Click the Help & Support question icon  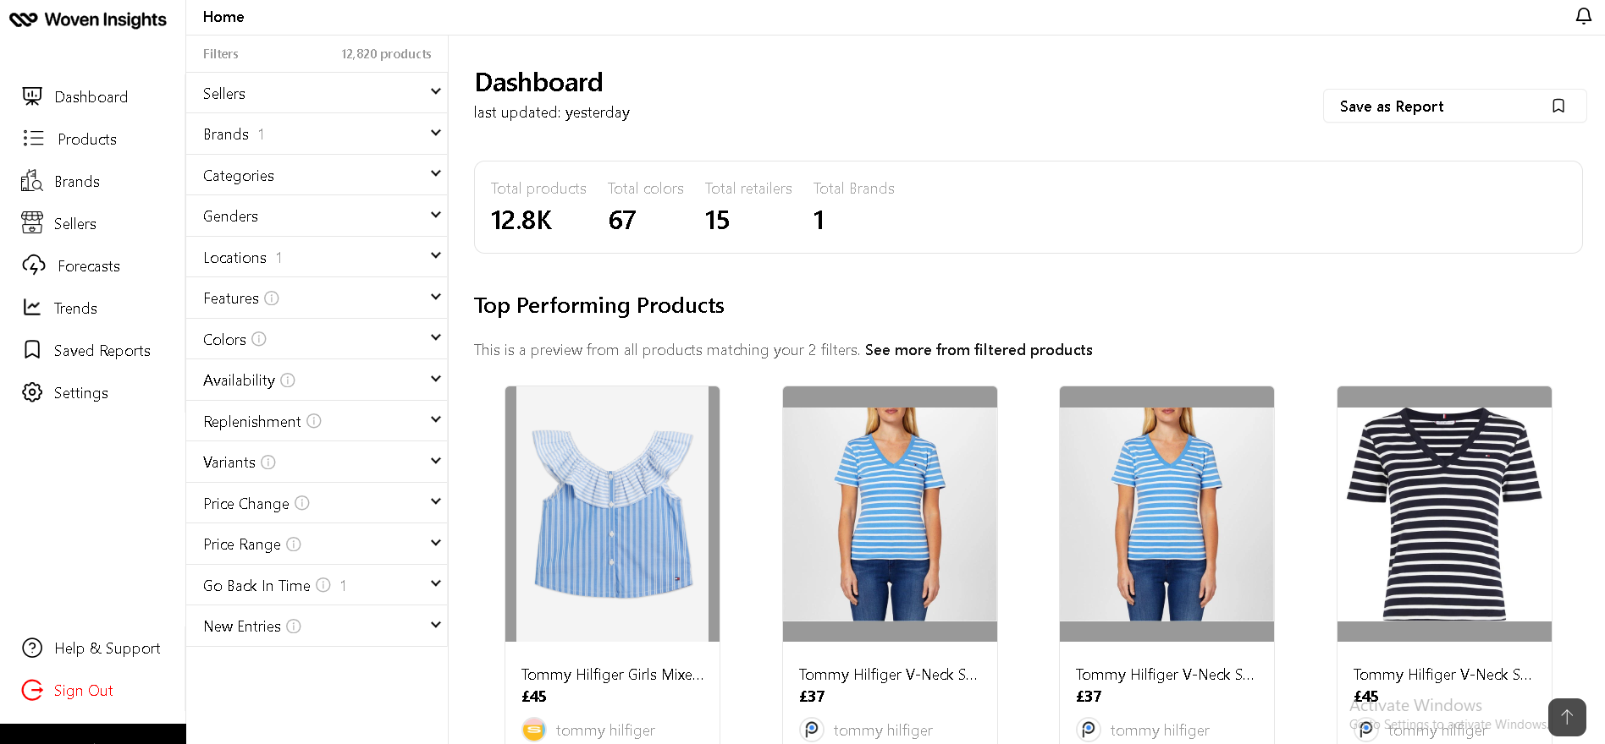(32, 648)
